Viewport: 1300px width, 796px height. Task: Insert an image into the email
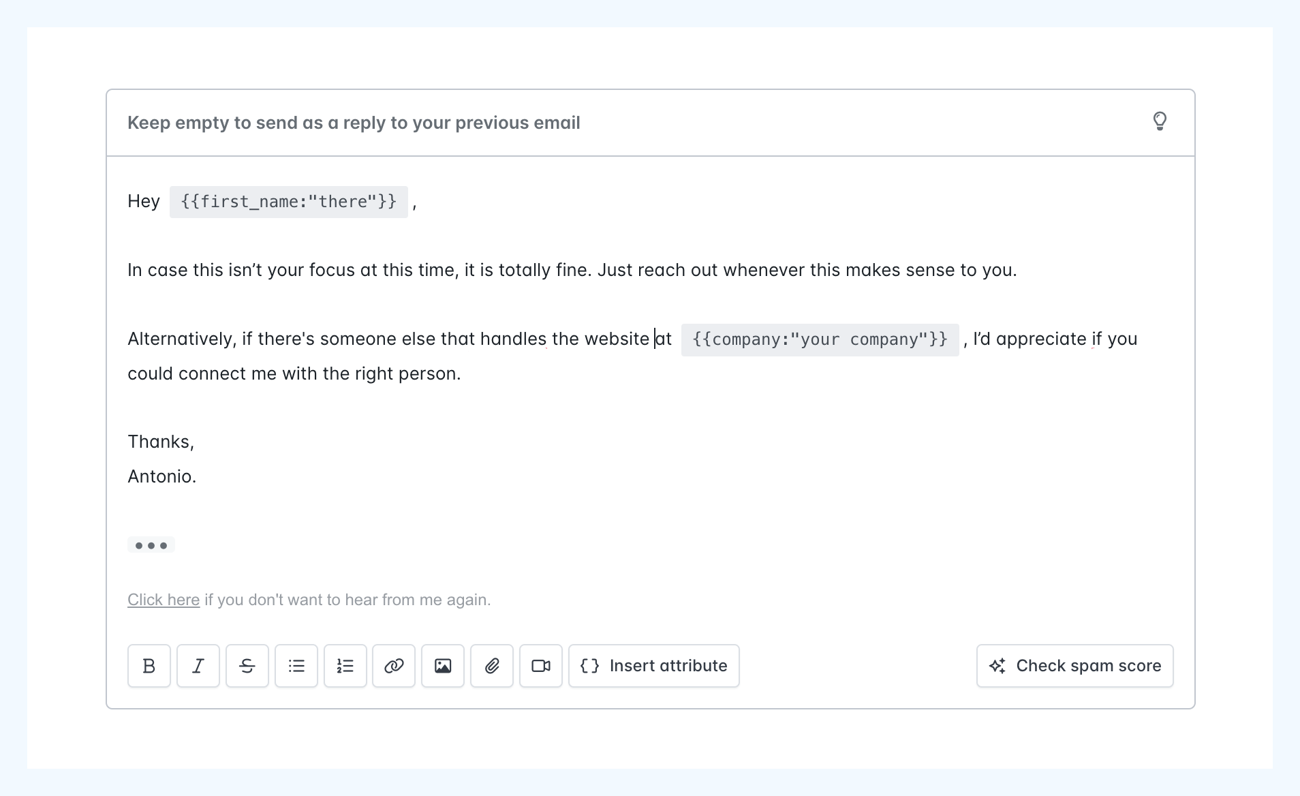(x=443, y=666)
